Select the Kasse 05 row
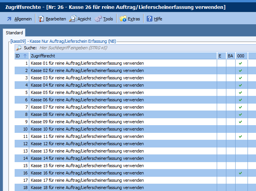 [87, 92]
